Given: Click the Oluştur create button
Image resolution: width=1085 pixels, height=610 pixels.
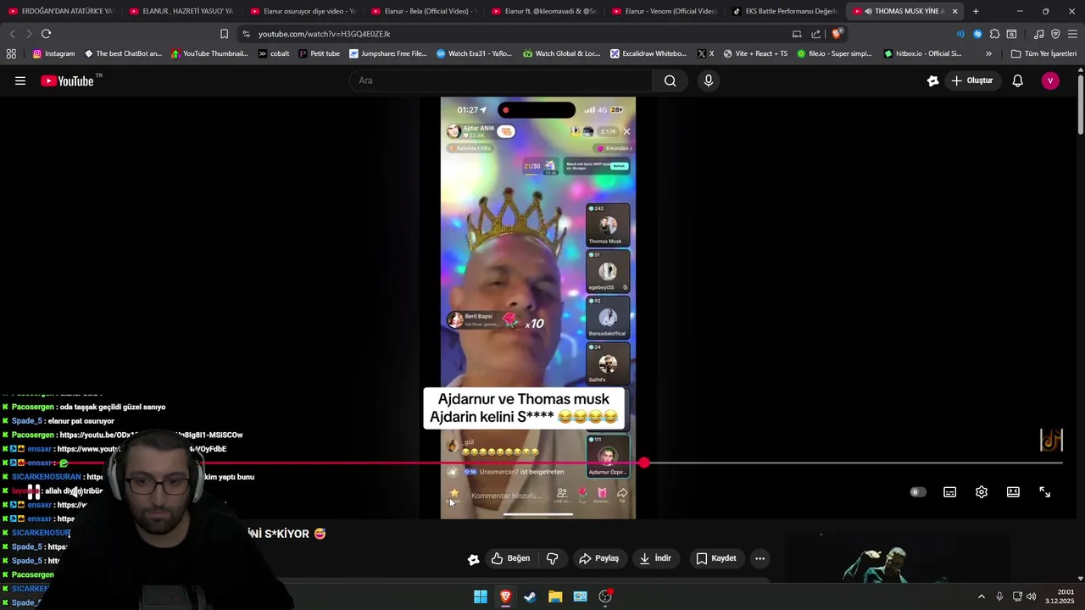Looking at the screenshot, I should tap(971, 80).
